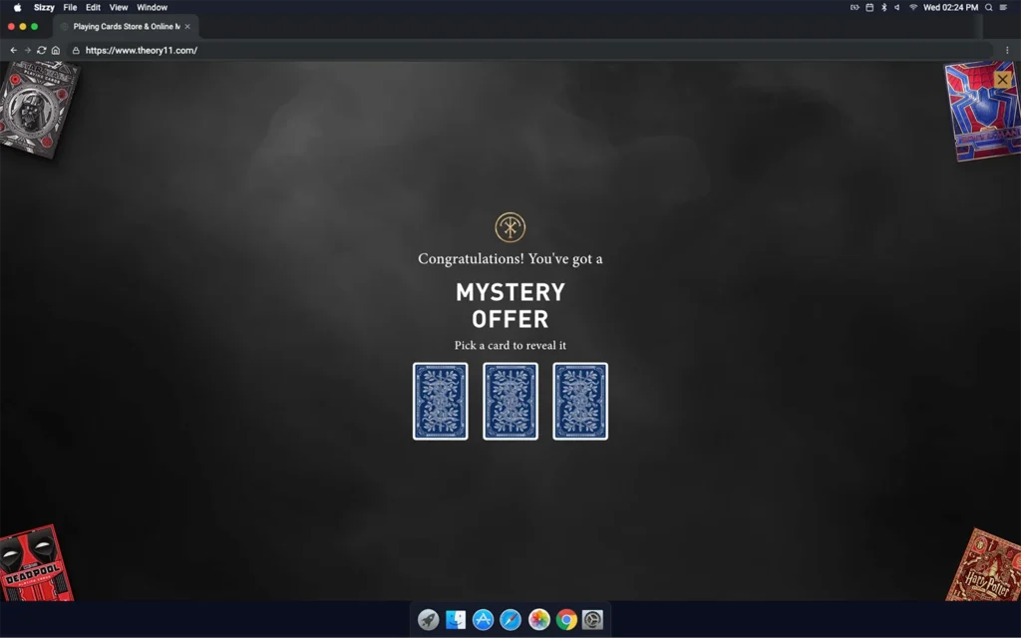Click the theory11.com address bar

(499, 51)
